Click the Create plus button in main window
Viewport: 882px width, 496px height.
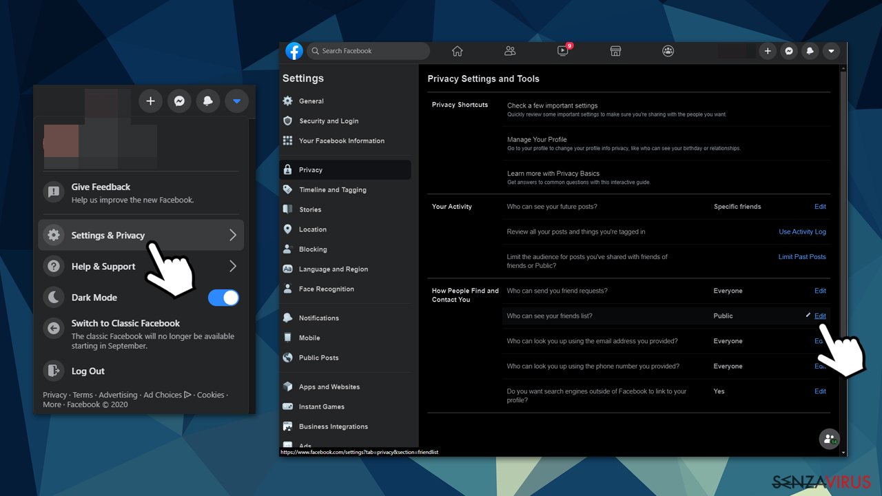click(x=768, y=51)
